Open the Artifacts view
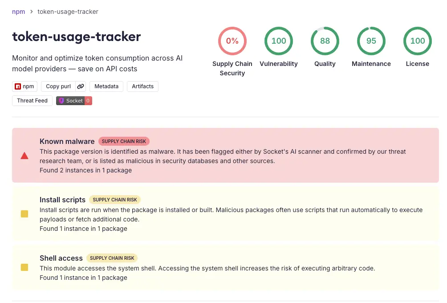 [142, 86]
